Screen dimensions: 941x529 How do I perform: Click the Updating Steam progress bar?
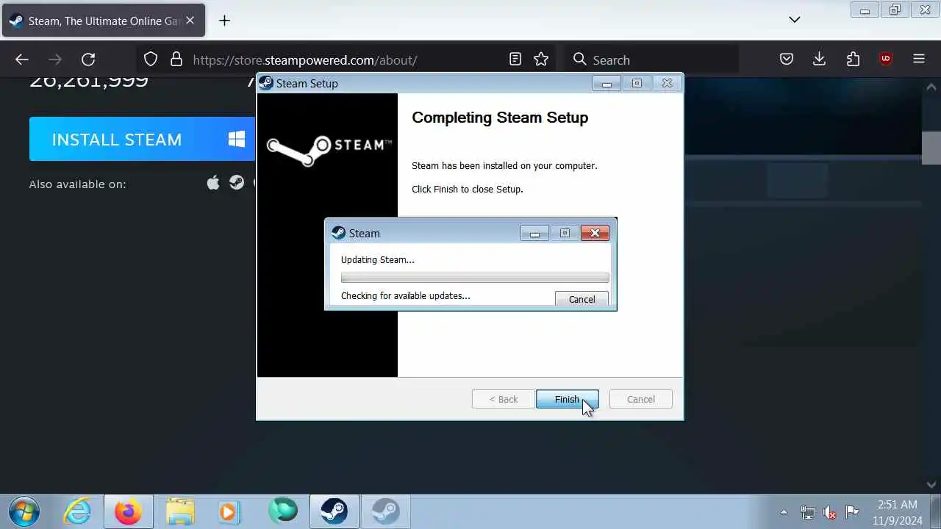(475, 278)
